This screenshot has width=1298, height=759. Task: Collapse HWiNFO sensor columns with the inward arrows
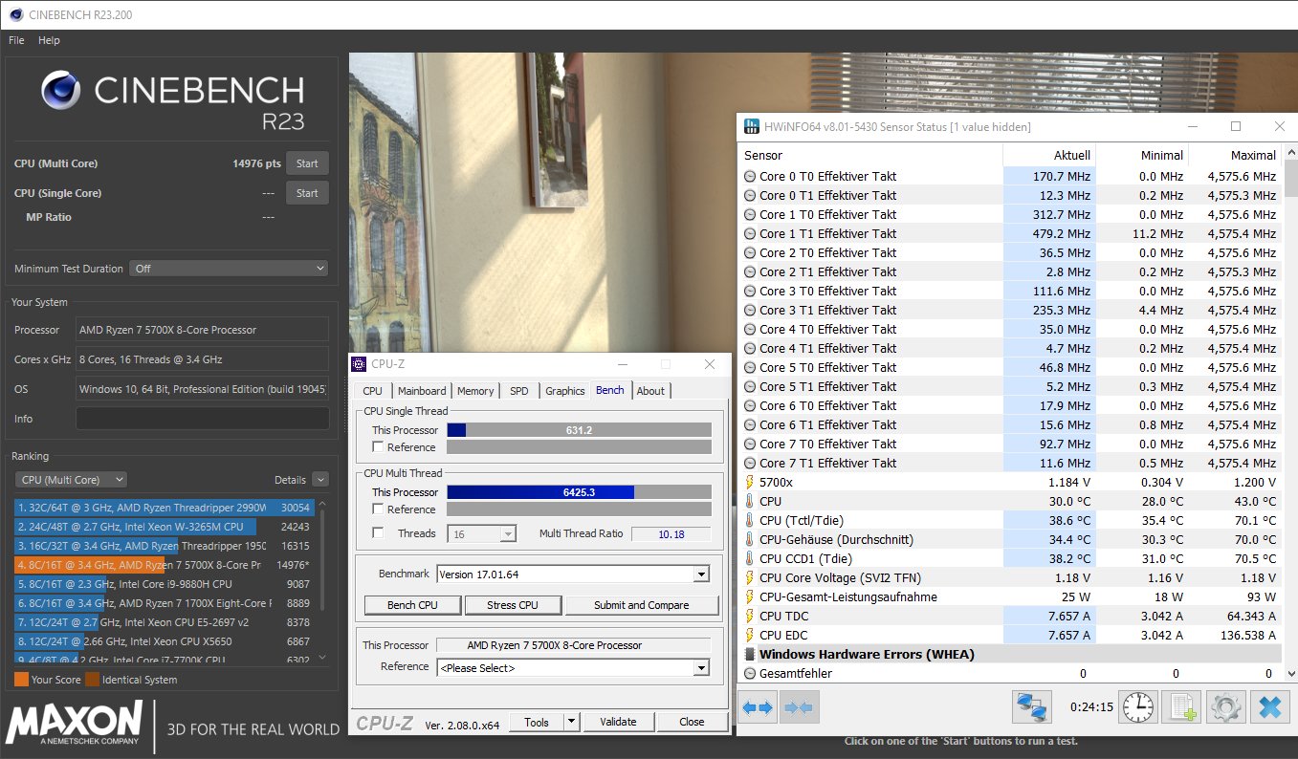tap(798, 707)
